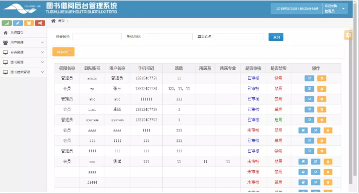Open the administrator dropdown in header

335,9
